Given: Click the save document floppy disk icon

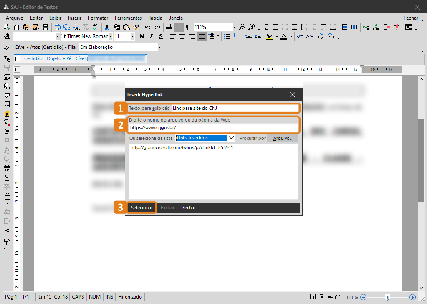Looking at the screenshot, I should coord(45,27).
